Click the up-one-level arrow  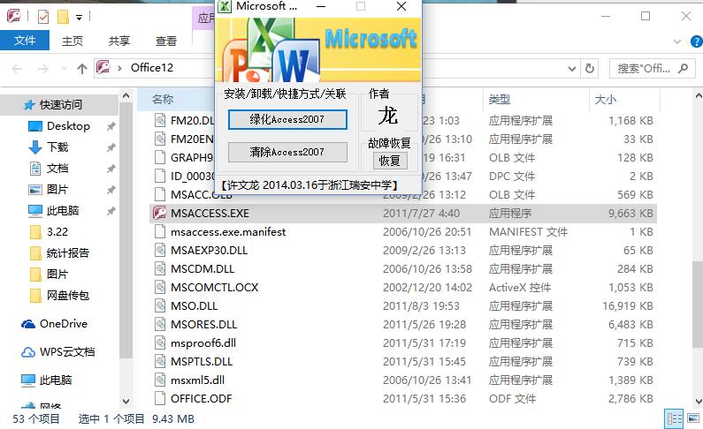pos(81,69)
